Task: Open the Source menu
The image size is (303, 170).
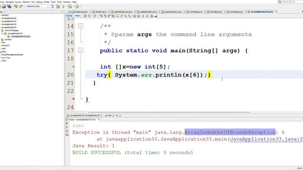Action: [18, 2]
